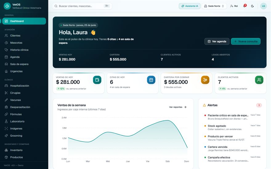The height and width of the screenshot is (169, 271).
Task: Open the Campaña efectiva alert
Action: click(x=232, y=159)
